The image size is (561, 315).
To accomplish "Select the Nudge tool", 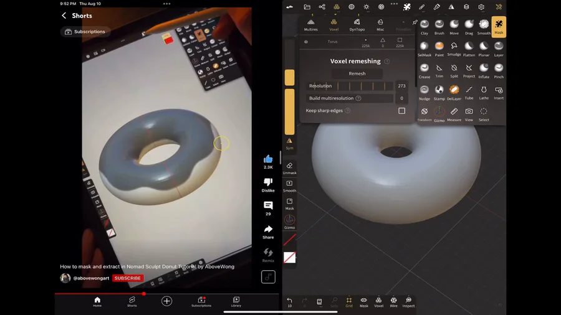I will 424,93.
